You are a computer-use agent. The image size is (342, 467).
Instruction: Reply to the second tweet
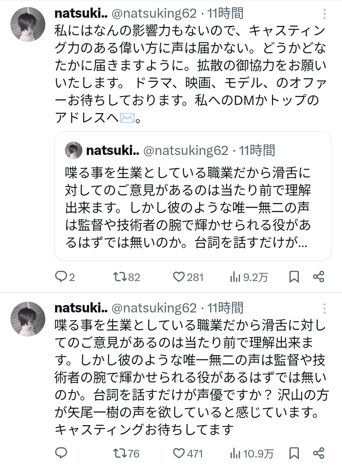tap(61, 454)
